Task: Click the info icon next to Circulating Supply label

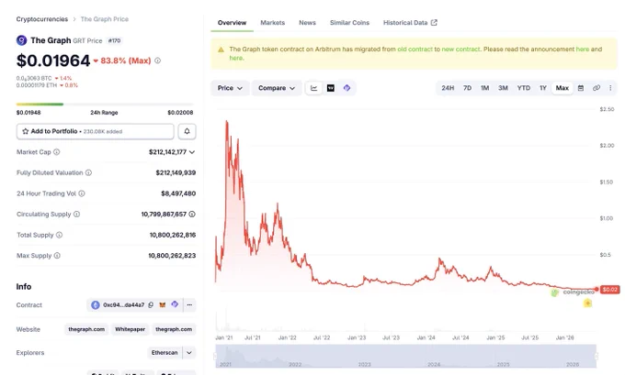Action: pos(76,214)
